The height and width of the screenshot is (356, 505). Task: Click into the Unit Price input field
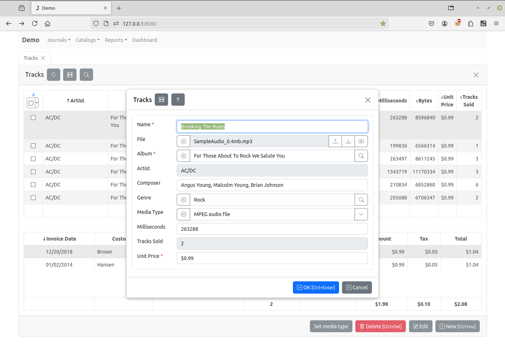[272, 258]
